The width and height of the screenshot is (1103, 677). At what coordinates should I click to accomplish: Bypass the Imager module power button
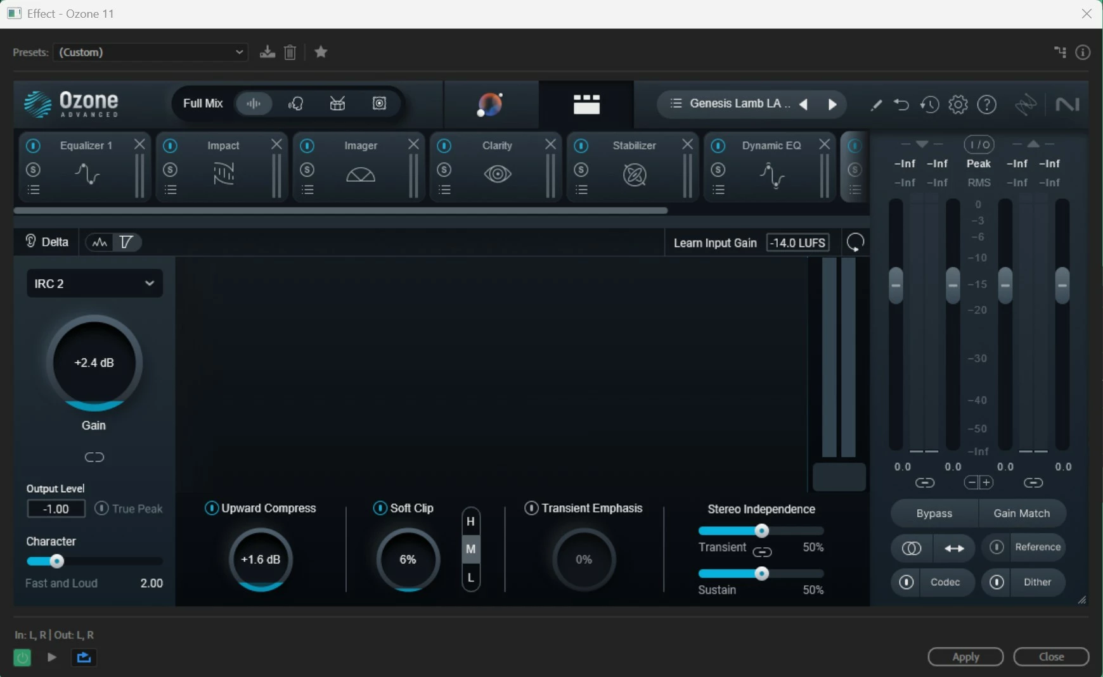(307, 146)
